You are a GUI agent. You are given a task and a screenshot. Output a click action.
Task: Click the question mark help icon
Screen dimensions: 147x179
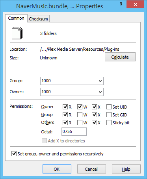pyautogui.click(x=121, y=5)
